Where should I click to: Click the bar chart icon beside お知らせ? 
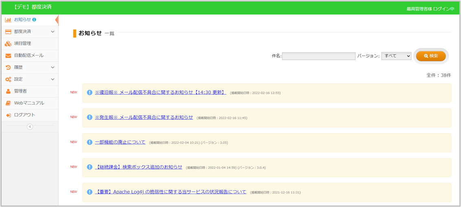pyautogui.click(x=8, y=19)
